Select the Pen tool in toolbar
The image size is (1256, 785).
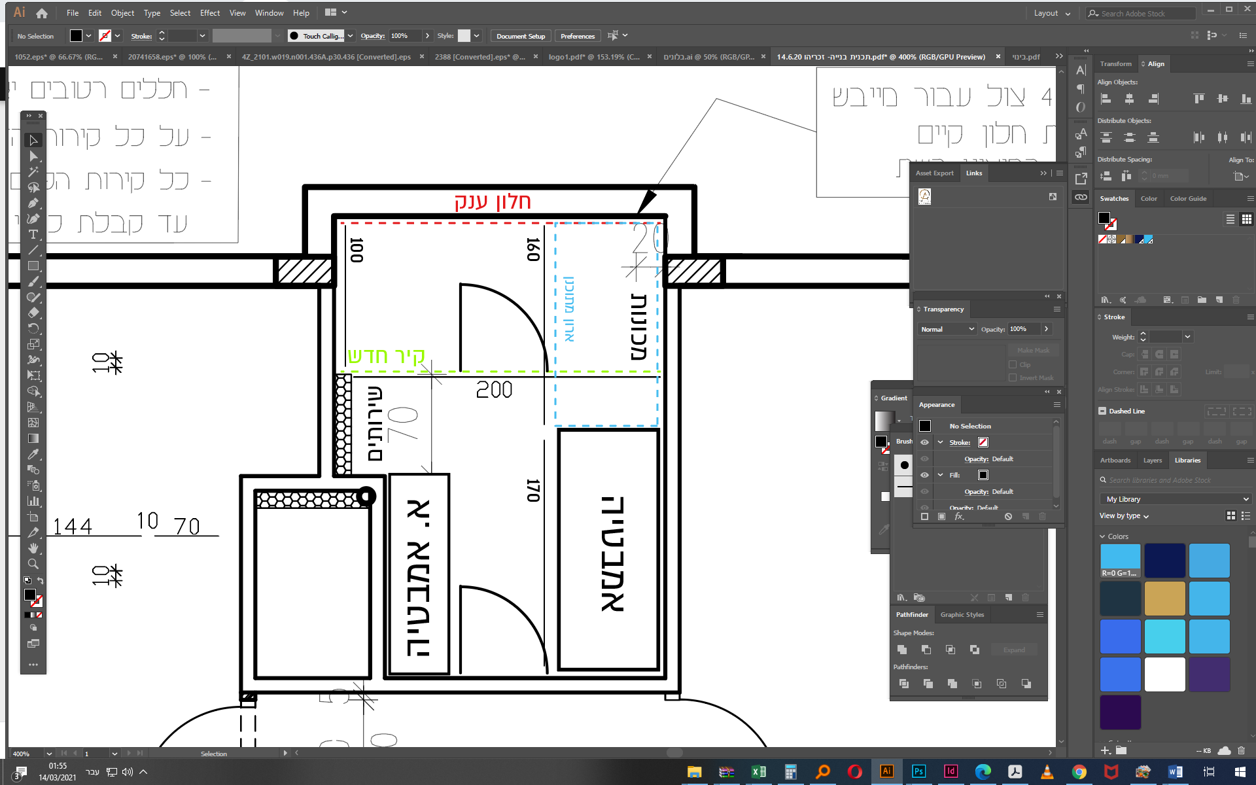coord(33,203)
